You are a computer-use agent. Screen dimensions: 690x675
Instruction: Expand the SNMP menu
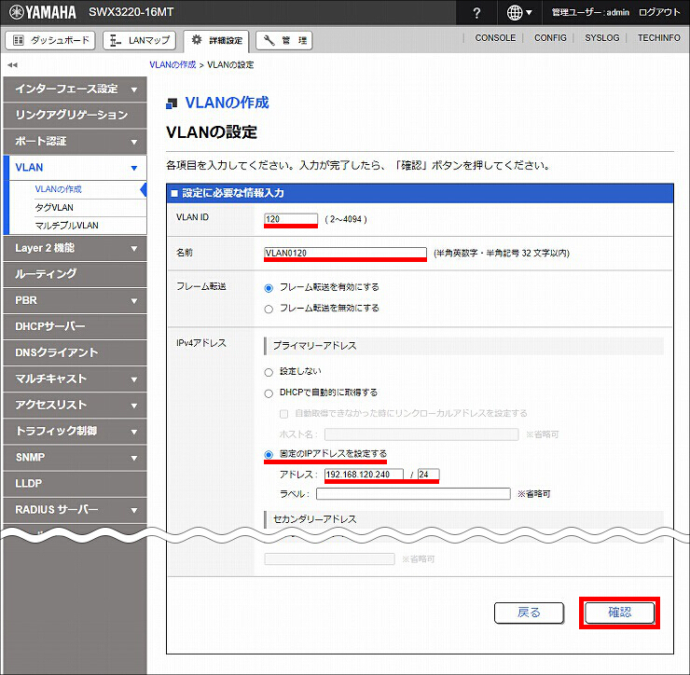point(75,458)
